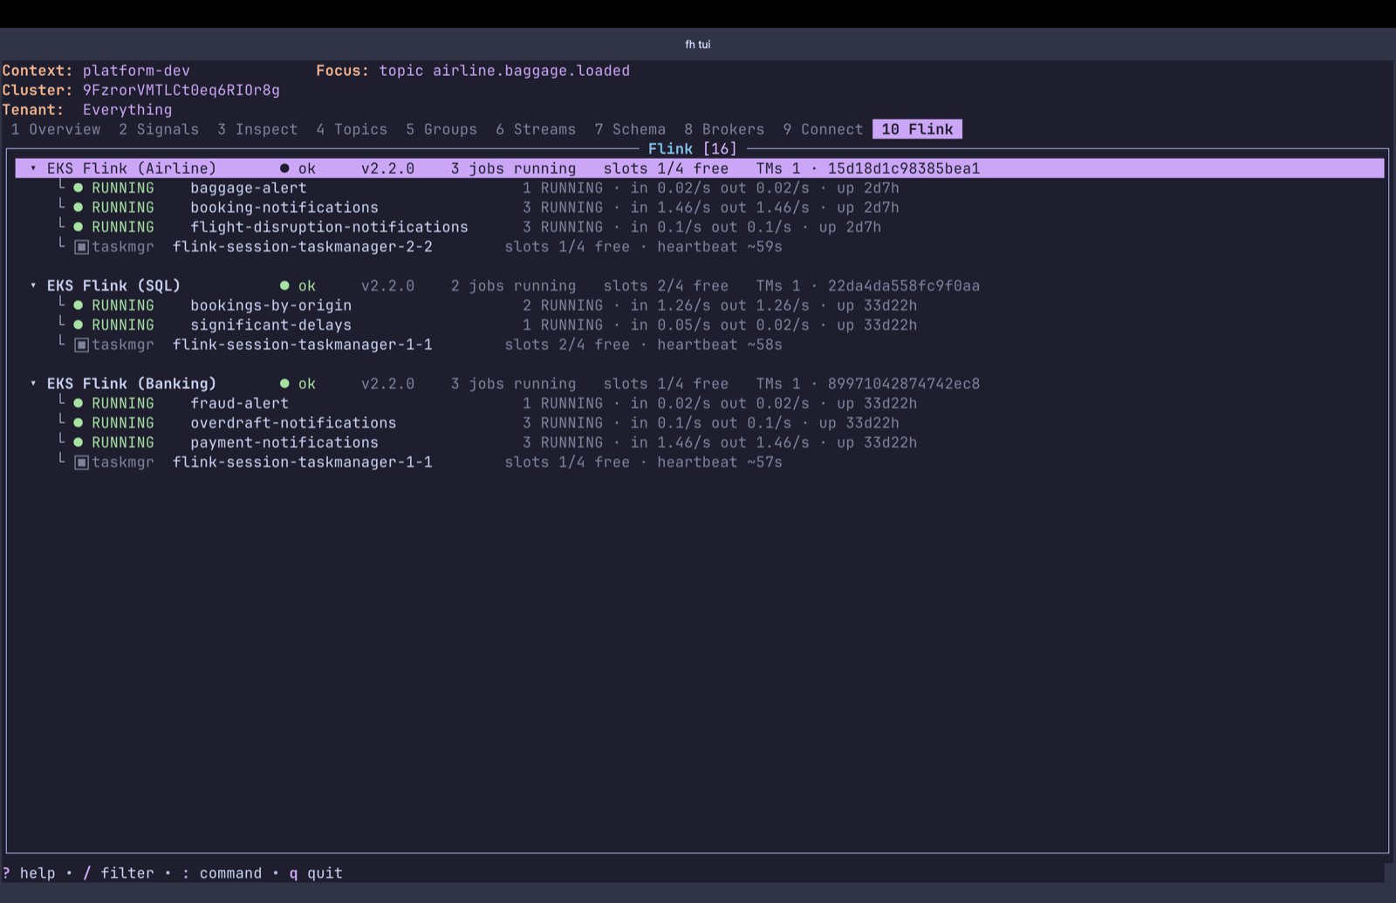Click the : command shortcut
Image resolution: width=1396 pixels, height=903 pixels.
222,873
